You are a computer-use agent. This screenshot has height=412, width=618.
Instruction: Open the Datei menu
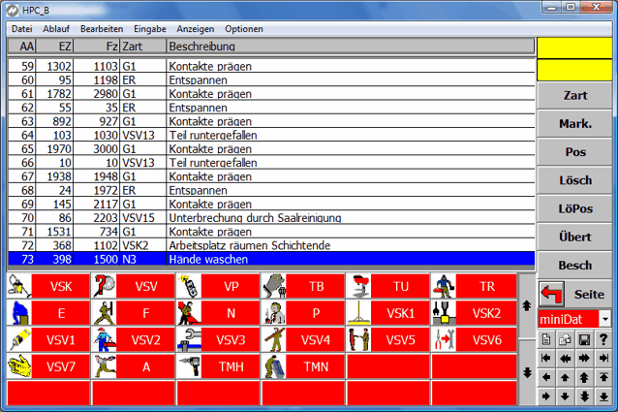21,29
